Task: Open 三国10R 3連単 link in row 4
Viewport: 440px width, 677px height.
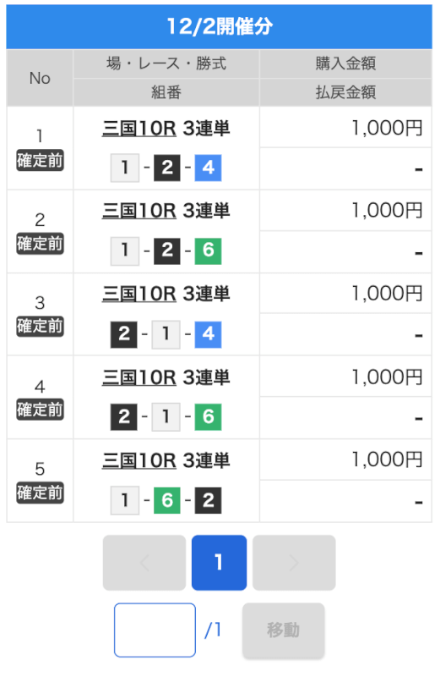Action: tap(166, 377)
